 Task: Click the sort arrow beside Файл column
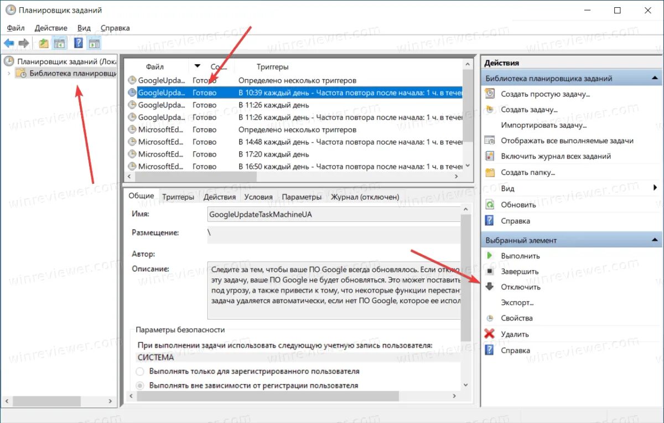coord(198,66)
